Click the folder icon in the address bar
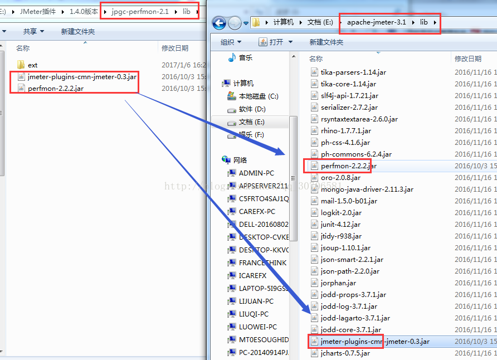 [x=256, y=22]
